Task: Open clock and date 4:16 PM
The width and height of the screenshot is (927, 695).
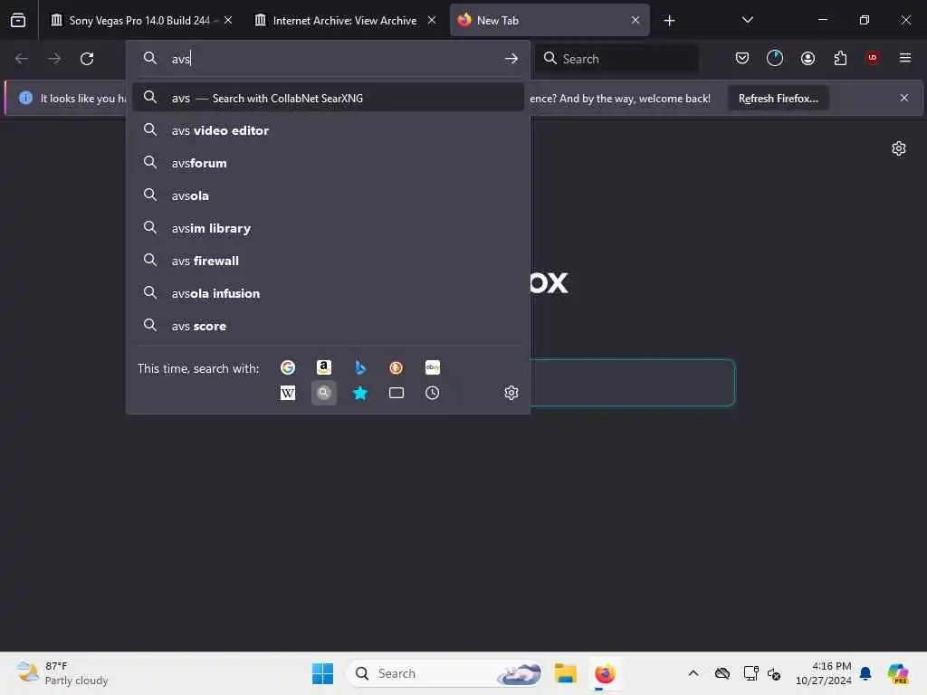Action: 823,673
